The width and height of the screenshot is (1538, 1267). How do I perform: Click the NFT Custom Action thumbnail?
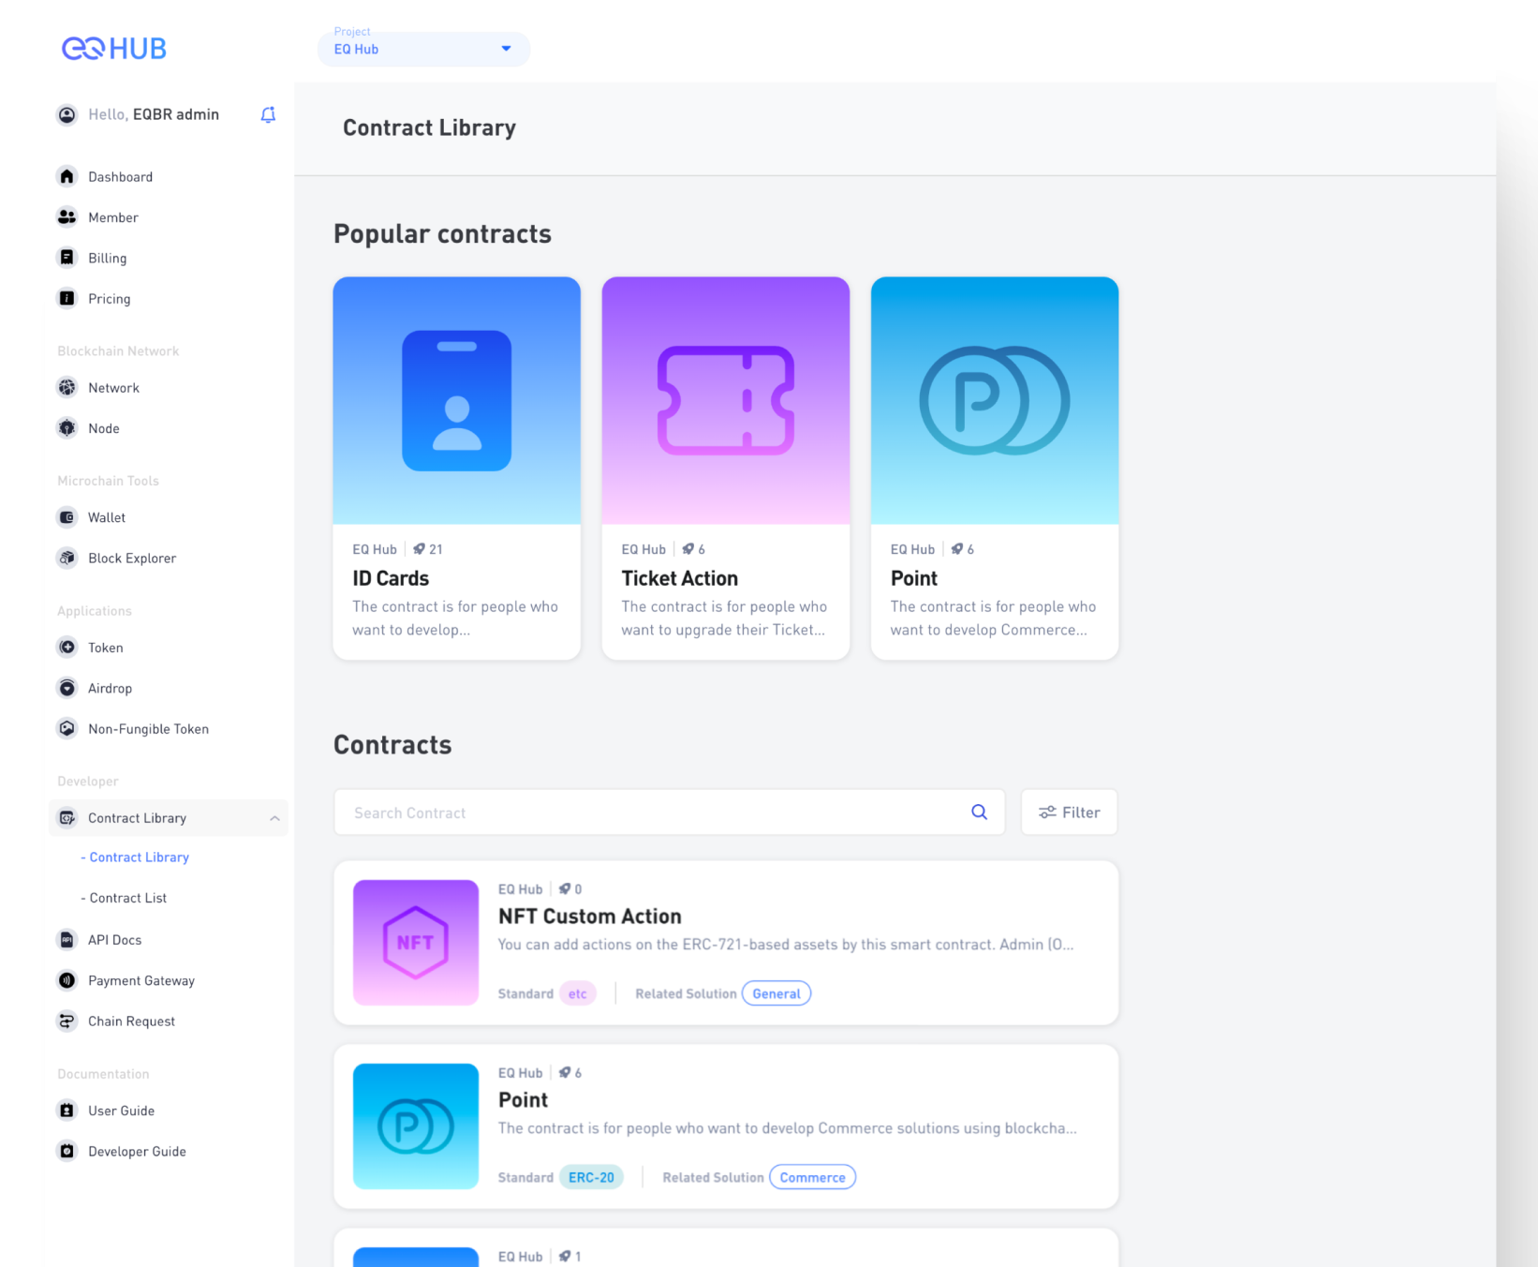pos(416,943)
